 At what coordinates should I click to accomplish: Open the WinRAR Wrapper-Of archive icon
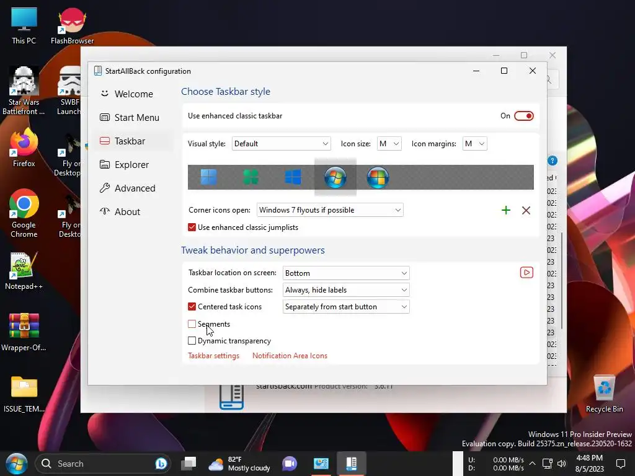coord(24,332)
